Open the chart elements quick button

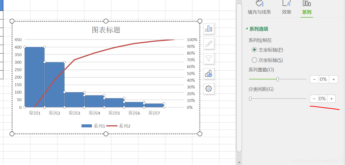(209, 29)
